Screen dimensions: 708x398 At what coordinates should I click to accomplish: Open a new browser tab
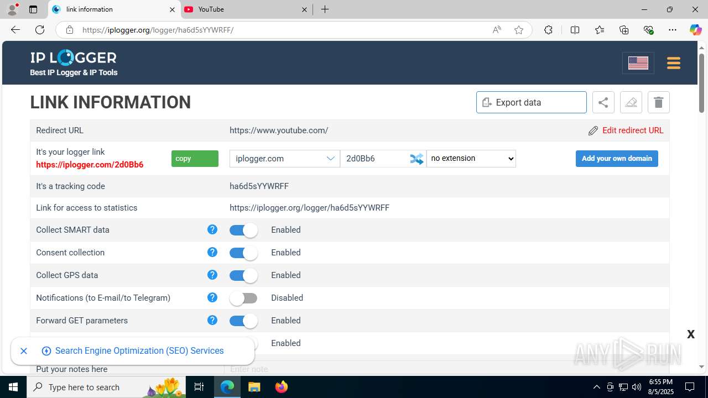point(325,9)
